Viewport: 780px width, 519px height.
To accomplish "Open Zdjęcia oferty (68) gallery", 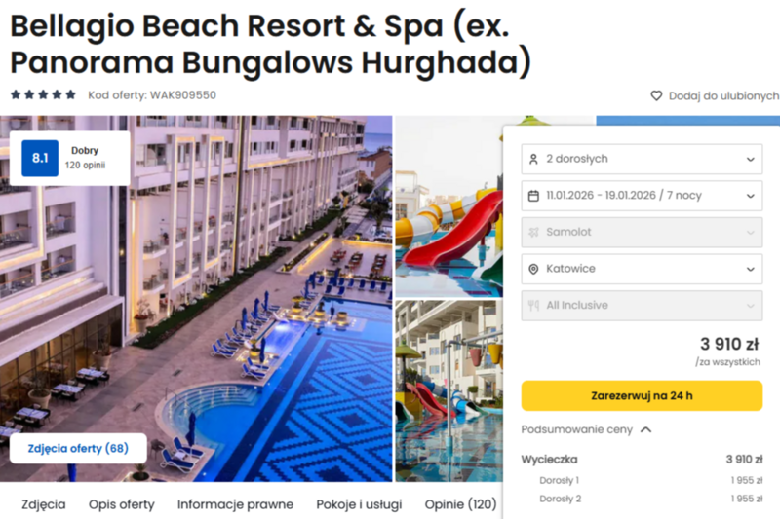I will 78,449.
